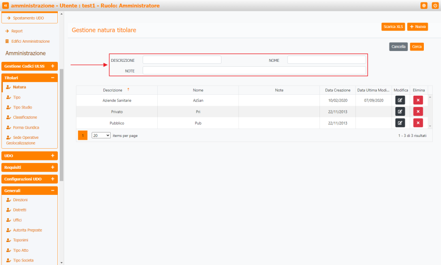
Task: Click the delete icon for Privato row
Action: [418, 111]
